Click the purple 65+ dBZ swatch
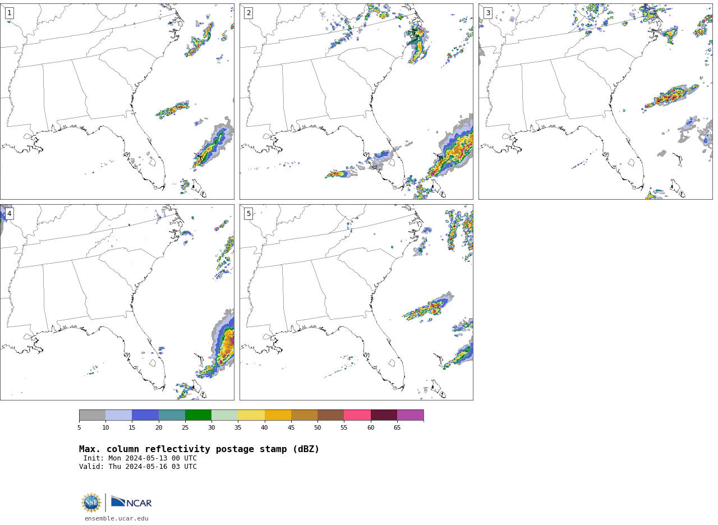This screenshot has width=718, height=525. click(410, 415)
